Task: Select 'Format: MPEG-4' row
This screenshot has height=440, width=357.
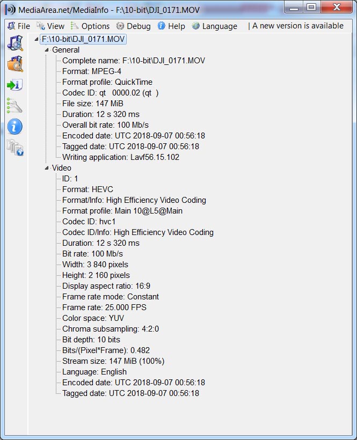Action: pos(92,71)
